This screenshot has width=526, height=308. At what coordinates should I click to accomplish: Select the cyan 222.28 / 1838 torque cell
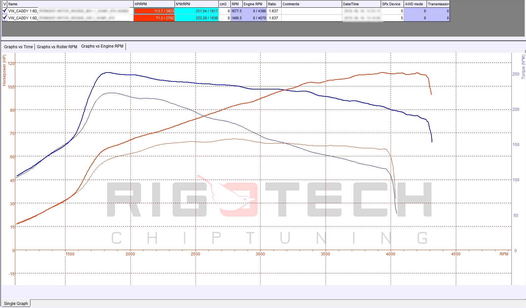coord(197,18)
